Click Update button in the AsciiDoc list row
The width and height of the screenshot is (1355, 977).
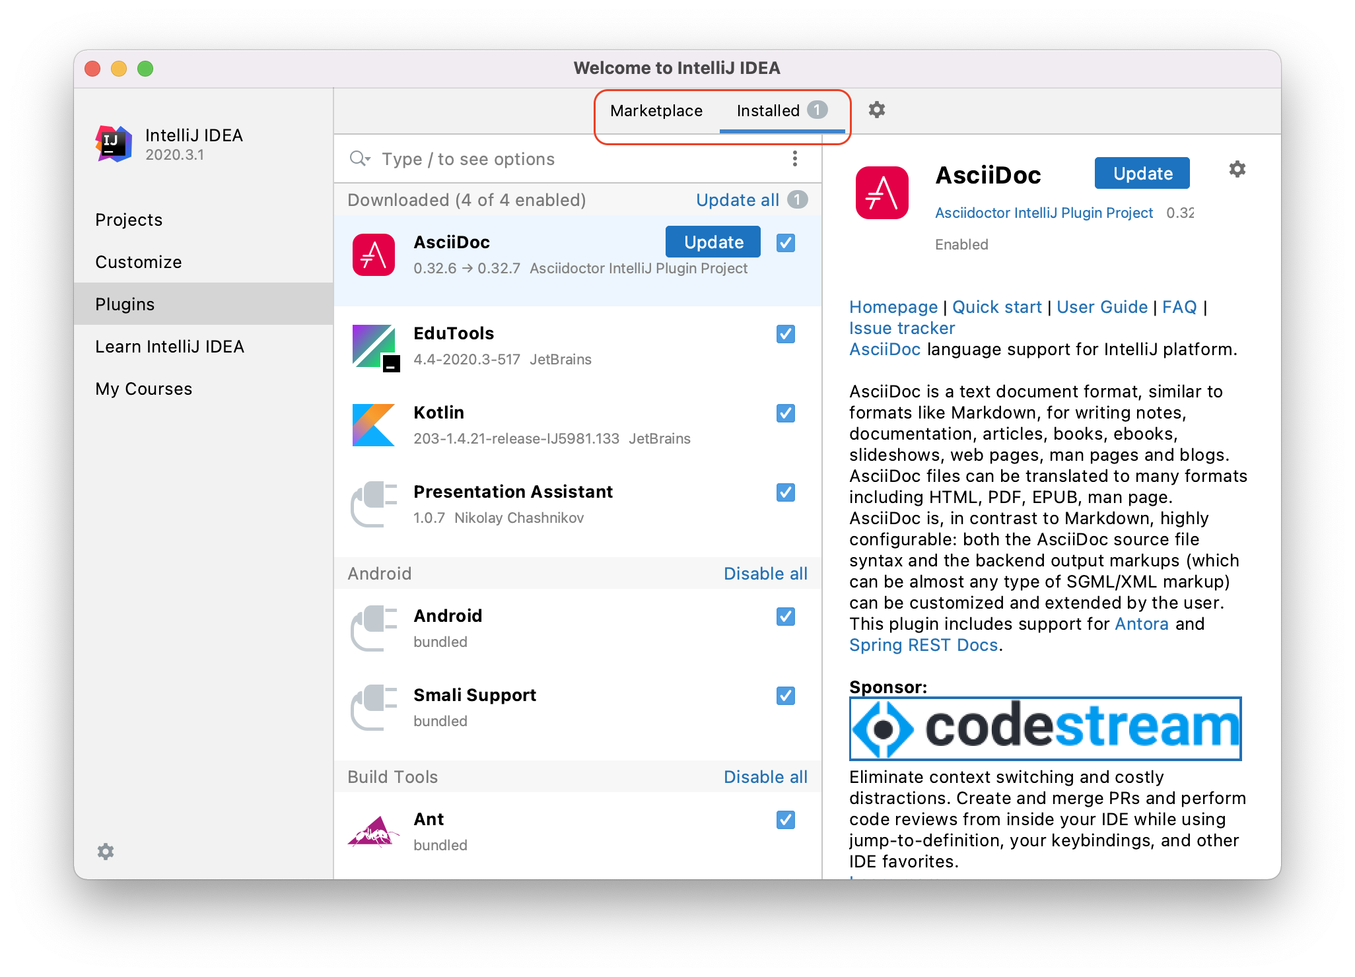(x=713, y=242)
